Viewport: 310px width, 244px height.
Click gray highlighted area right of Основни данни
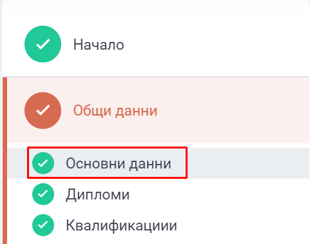tap(248, 163)
